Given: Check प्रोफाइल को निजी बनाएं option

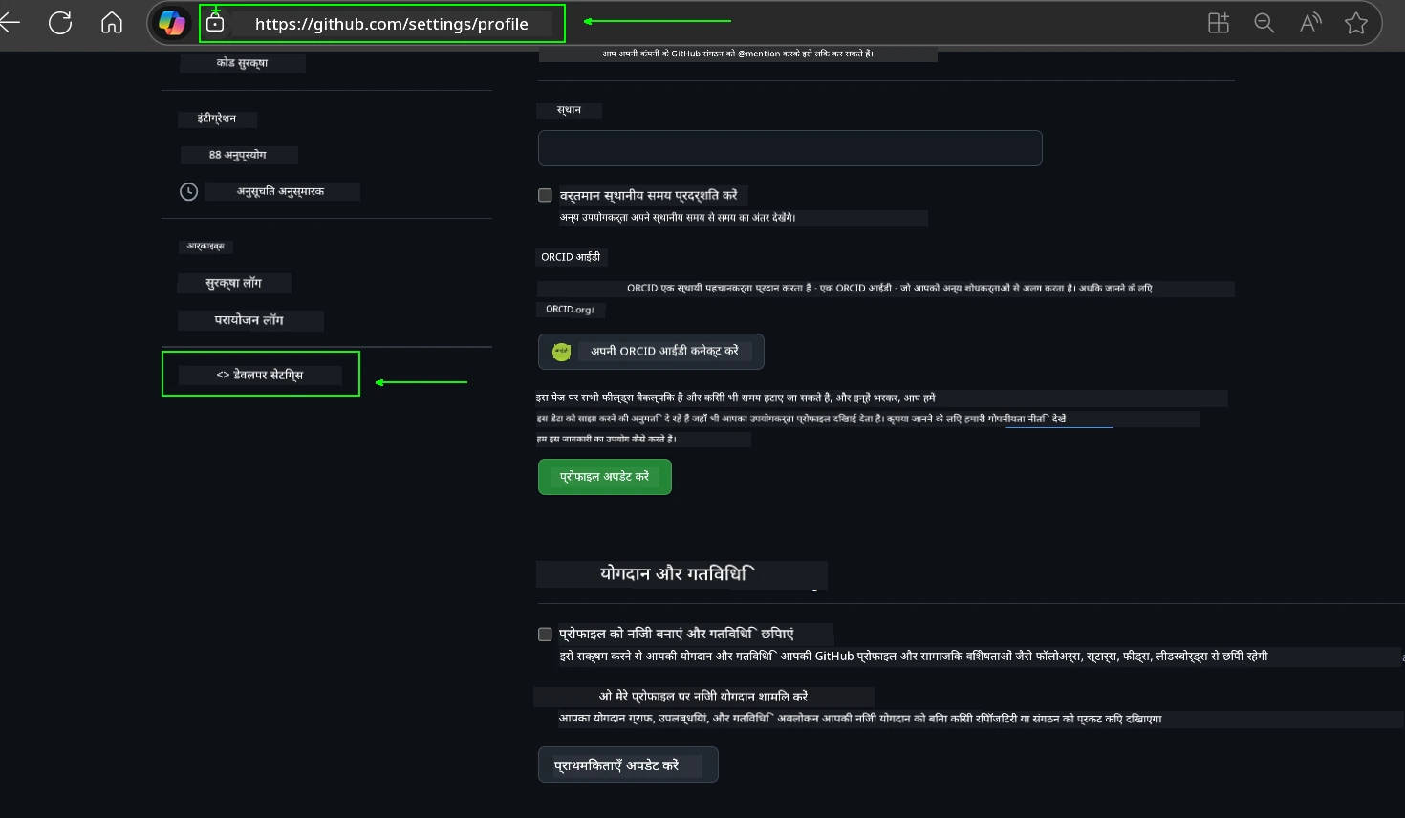Looking at the screenshot, I should [x=545, y=634].
